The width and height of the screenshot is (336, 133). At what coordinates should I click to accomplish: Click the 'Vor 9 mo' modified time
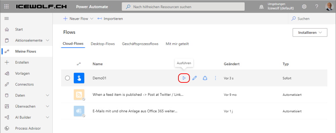230,95
